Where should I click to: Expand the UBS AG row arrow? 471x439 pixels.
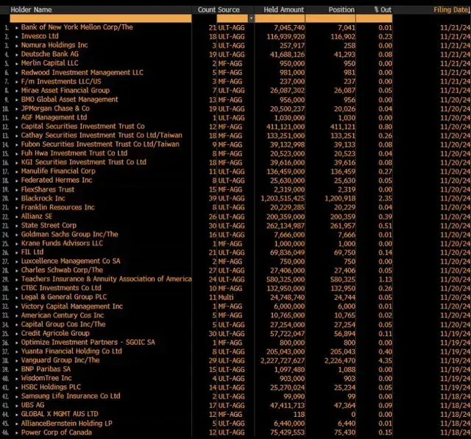click(x=17, y=406)
